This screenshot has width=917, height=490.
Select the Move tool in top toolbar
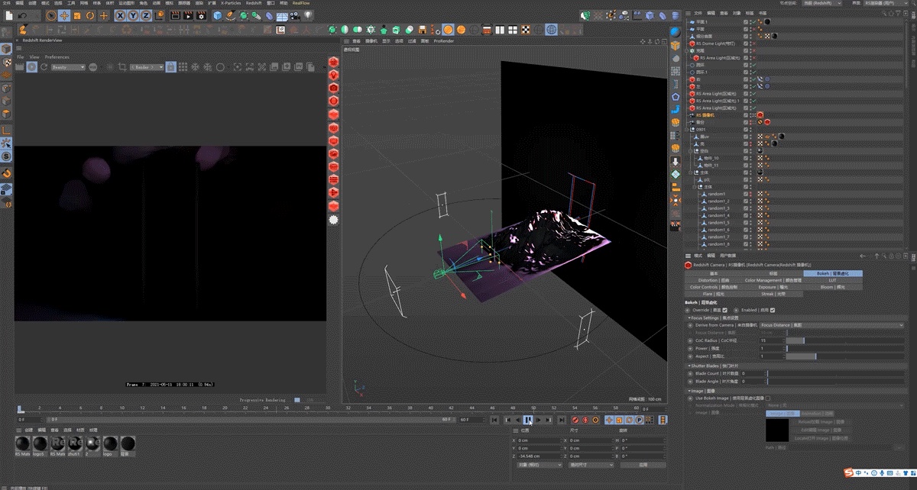point(64,15)
